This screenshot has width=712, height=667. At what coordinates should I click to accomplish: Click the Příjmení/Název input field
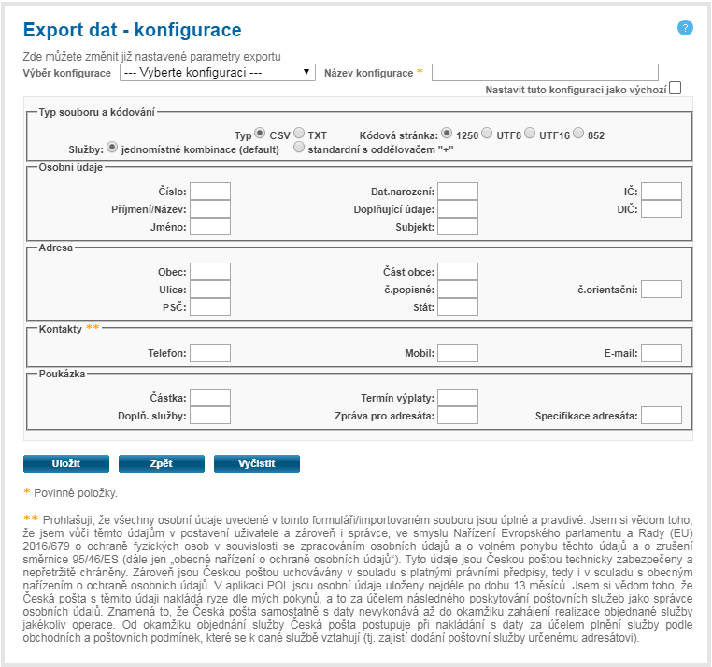(210, 208)
